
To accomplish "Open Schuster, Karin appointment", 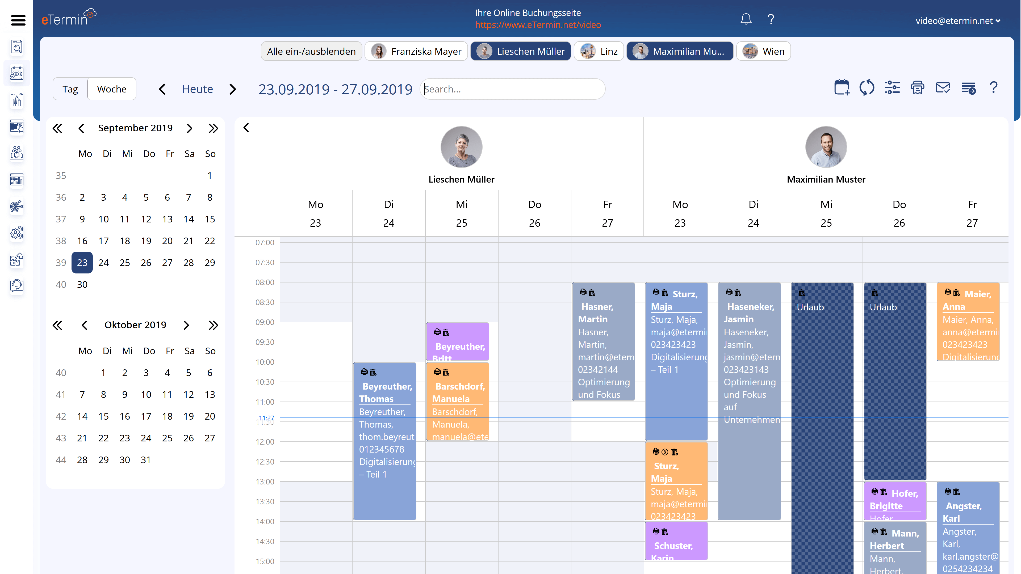I will pyautogui.click(x=677, y=541).
